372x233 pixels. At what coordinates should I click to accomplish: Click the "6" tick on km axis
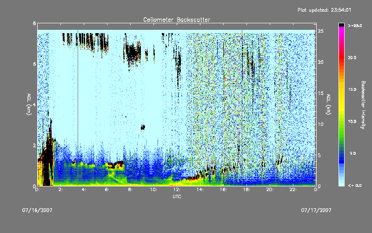pos(34,64)
